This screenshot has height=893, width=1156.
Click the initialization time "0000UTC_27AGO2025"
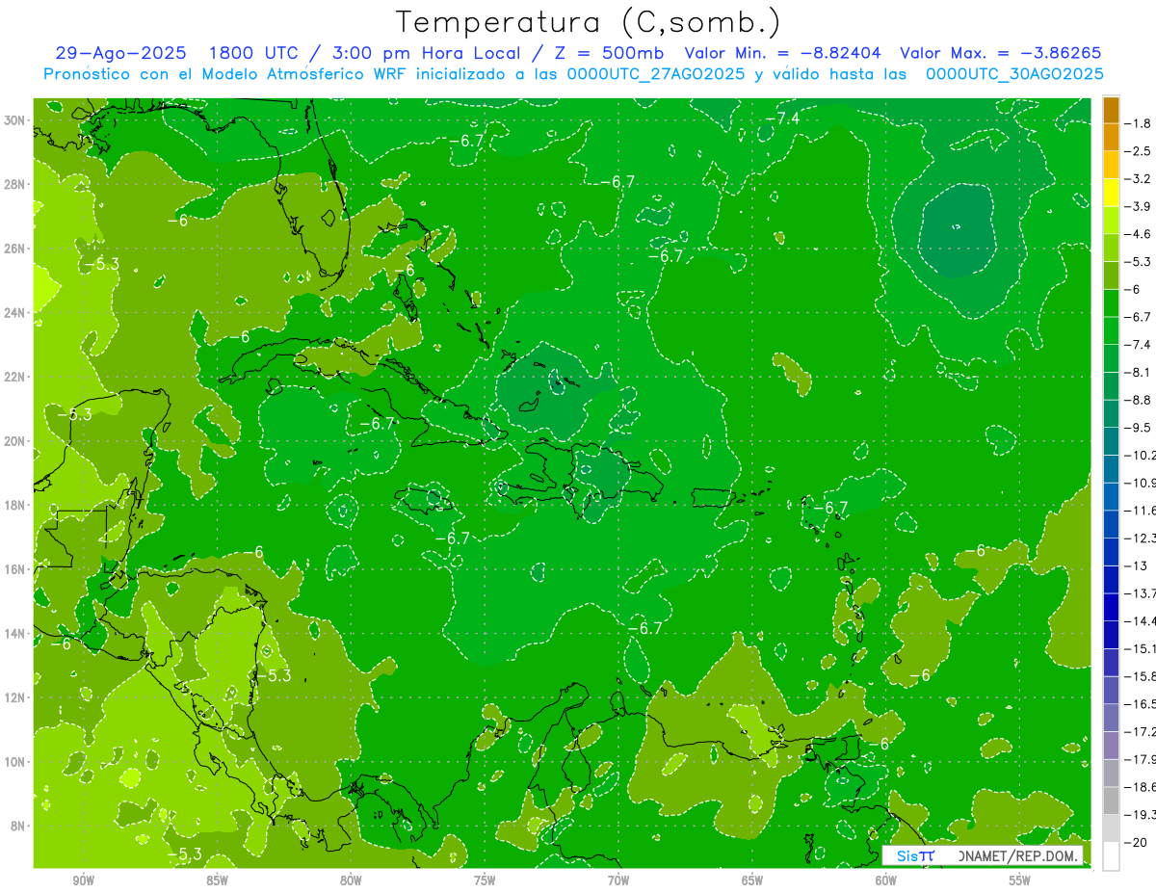coord(656,74)
